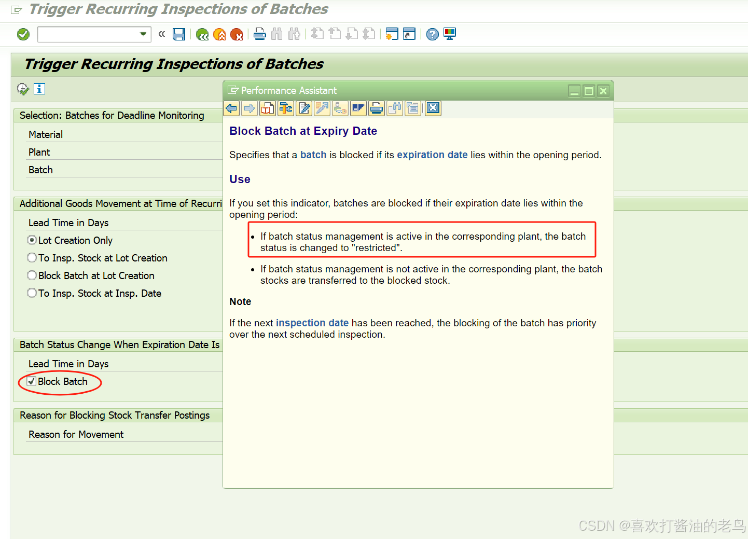The image size is (748, 539).
Task: Execute the batch deadline monitoring report
Action: pos(22,89)
